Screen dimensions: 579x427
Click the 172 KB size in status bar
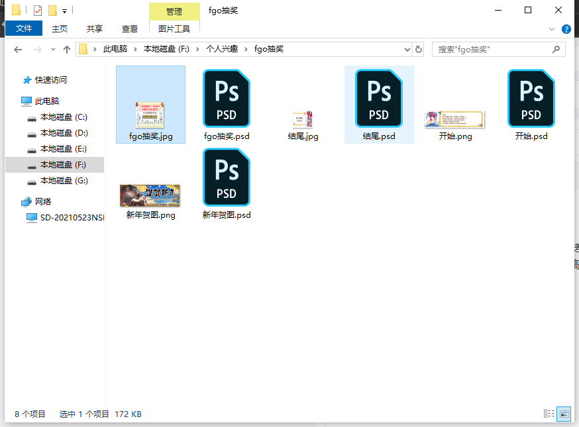pyautogui.click(x=128, y=414)
